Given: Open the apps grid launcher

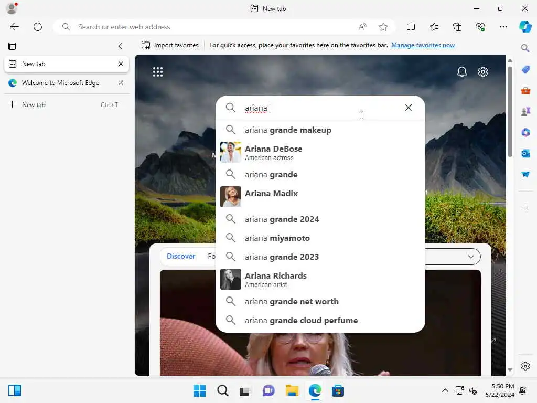Looking at the screenshot, I should (157, 71).
